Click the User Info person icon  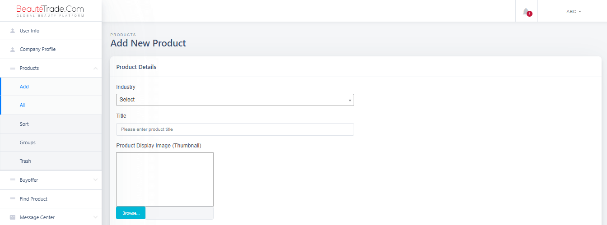(13, 31)
